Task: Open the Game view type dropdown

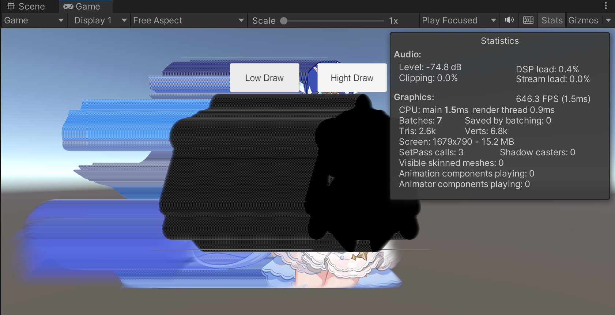Action: pos(34,20)
